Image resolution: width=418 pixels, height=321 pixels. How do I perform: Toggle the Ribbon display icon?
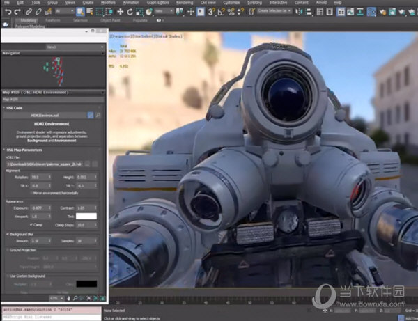point(341,12)
